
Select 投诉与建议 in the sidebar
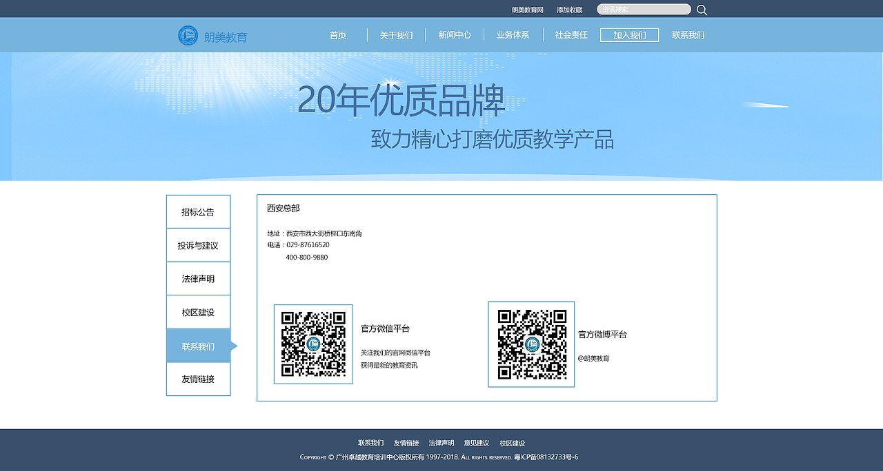click(198, 244)
